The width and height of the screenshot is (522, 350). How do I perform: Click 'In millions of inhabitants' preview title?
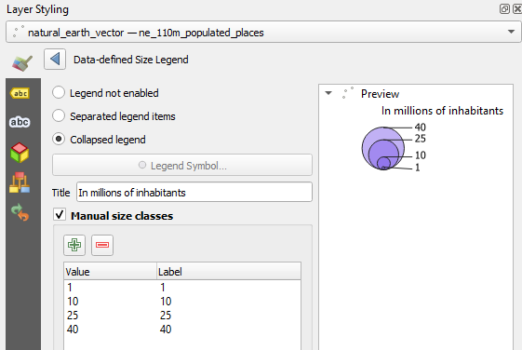coord(442,111)
